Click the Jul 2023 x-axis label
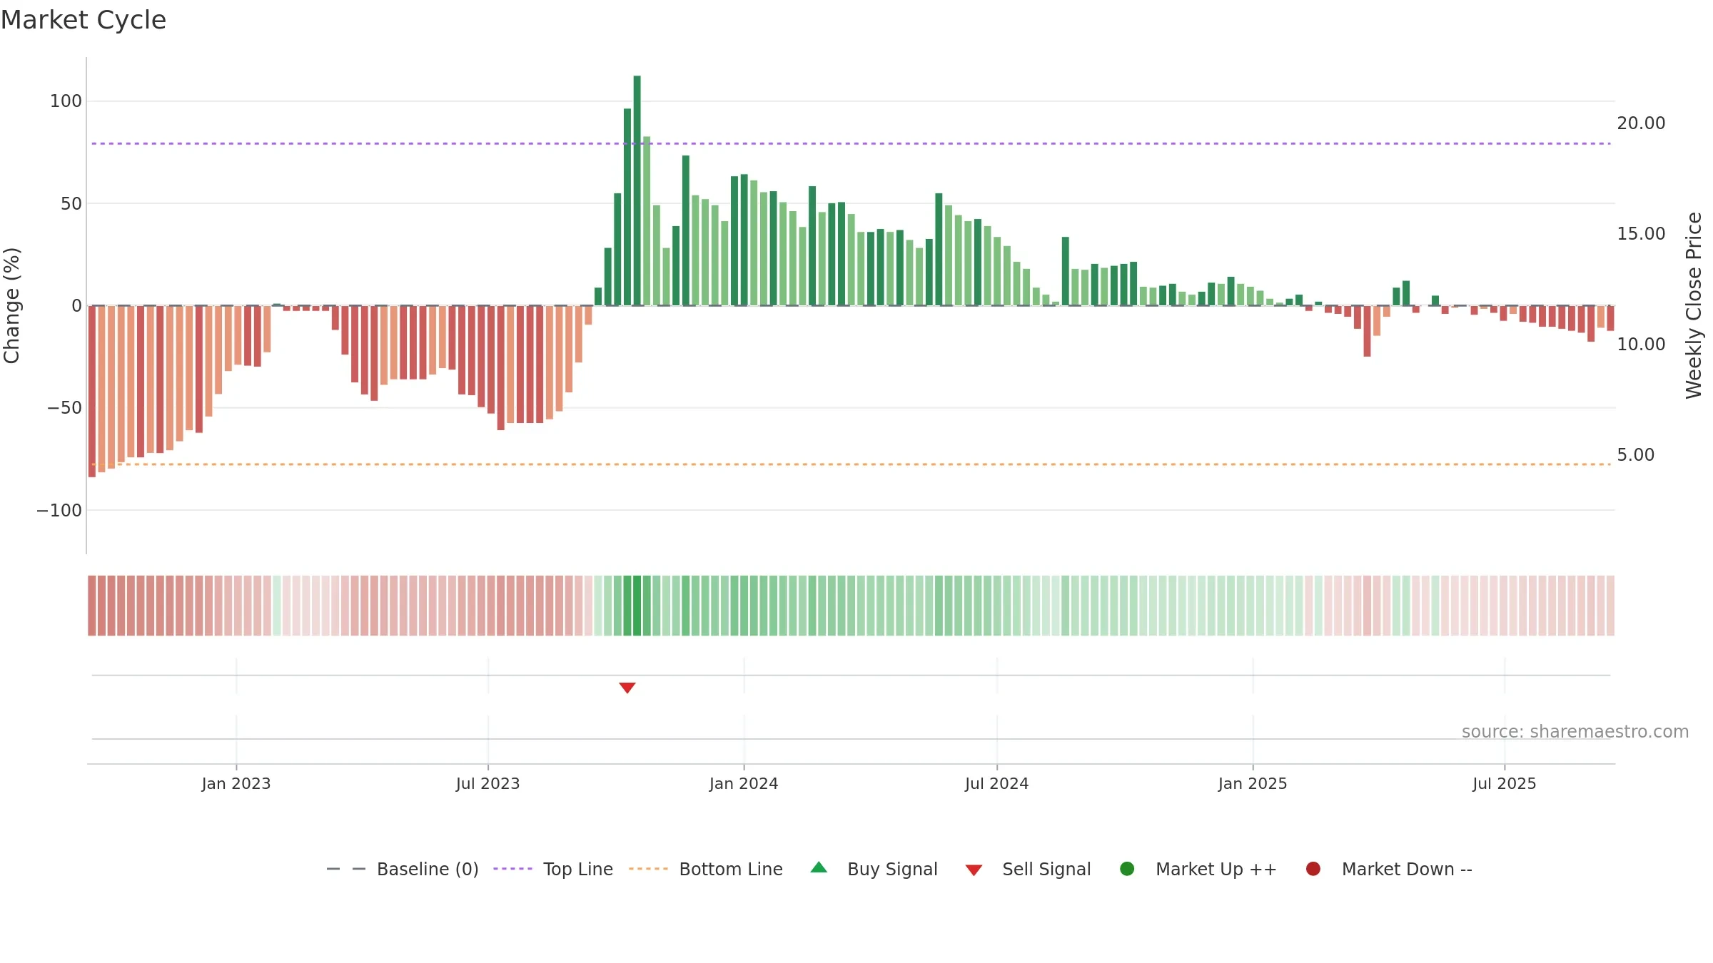Image resolution: width=1713 pixels, height=963 pixels. [488, 783]
